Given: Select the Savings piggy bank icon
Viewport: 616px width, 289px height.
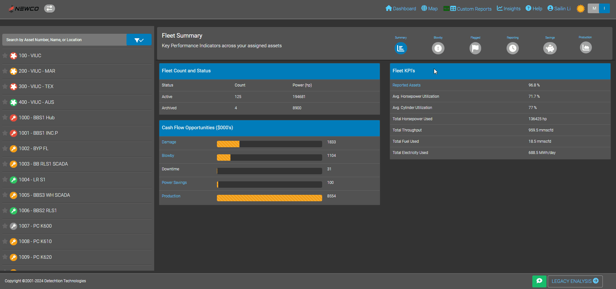Looking at the screenshot, I should [550, 48].
